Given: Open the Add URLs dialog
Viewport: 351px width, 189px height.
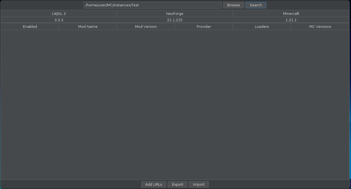Looking at the screenshot, I should coord(154,184).
